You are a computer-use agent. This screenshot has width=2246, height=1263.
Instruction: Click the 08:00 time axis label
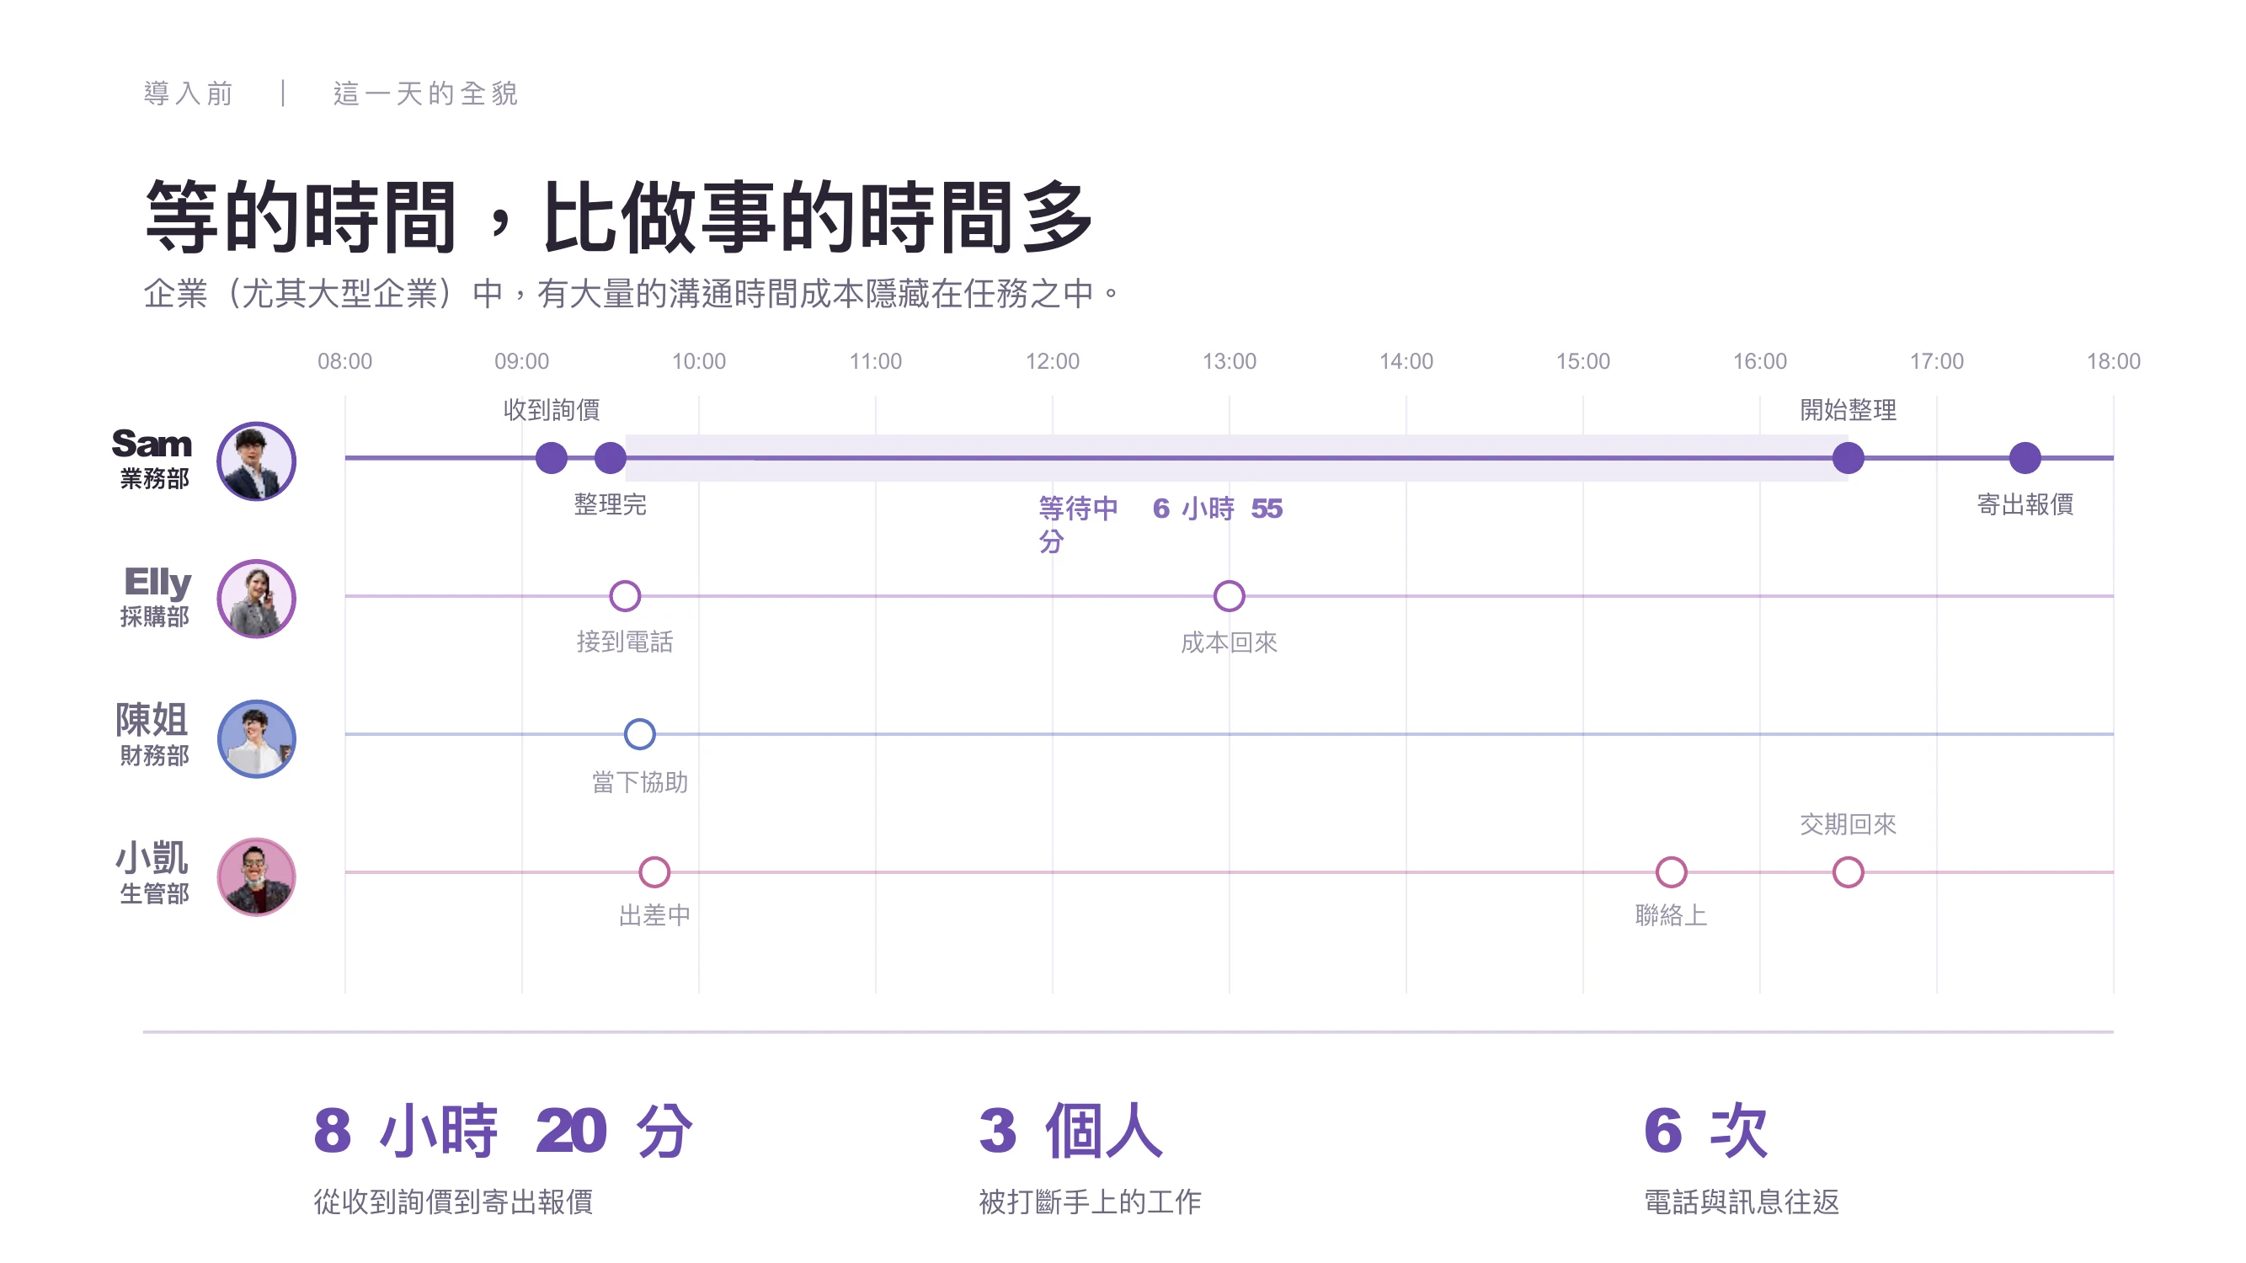tap(344, 361)
